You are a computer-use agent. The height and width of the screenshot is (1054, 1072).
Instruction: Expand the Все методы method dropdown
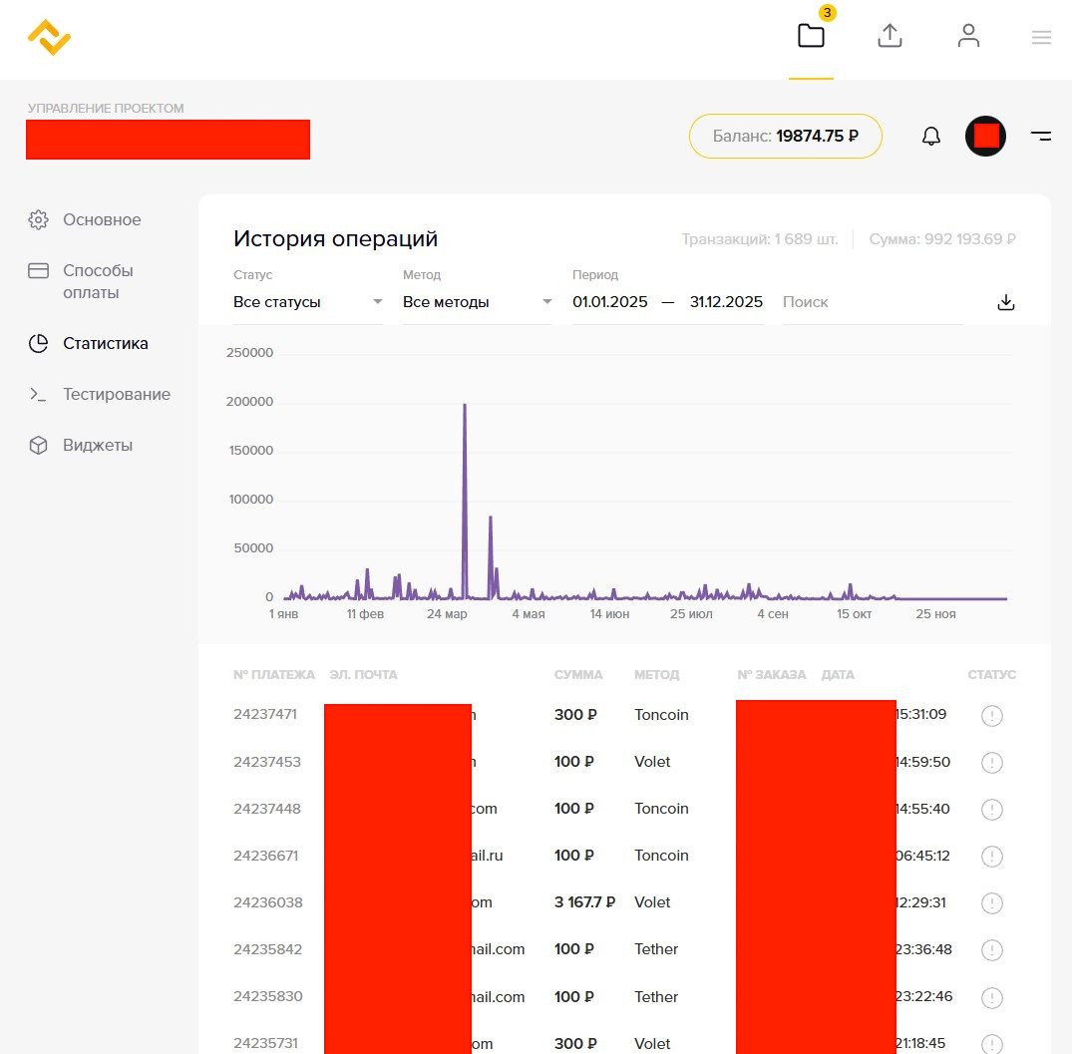477,302
